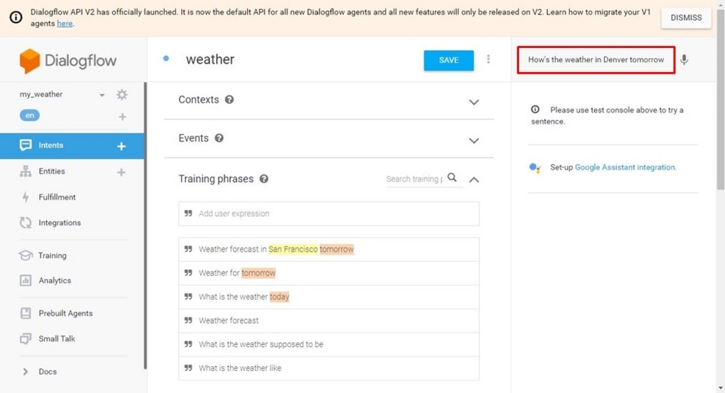The width and height of the screenshot is (725, 393).
Task: Collapse the Training phrases section
Action: (x=474, y=180)
